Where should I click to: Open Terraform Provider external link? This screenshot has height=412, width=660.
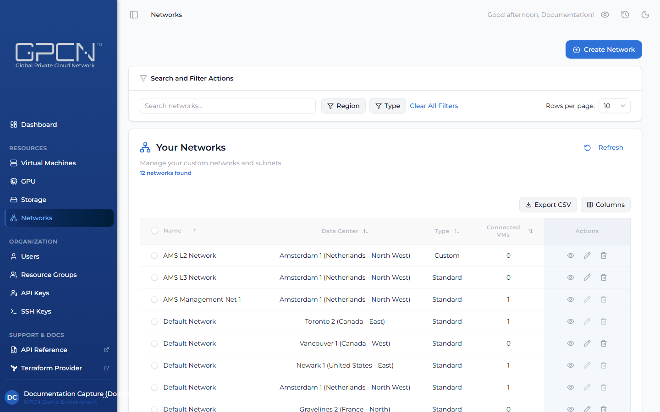(59, 368)
